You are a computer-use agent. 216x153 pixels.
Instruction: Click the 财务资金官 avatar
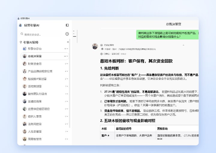[25, 64]
